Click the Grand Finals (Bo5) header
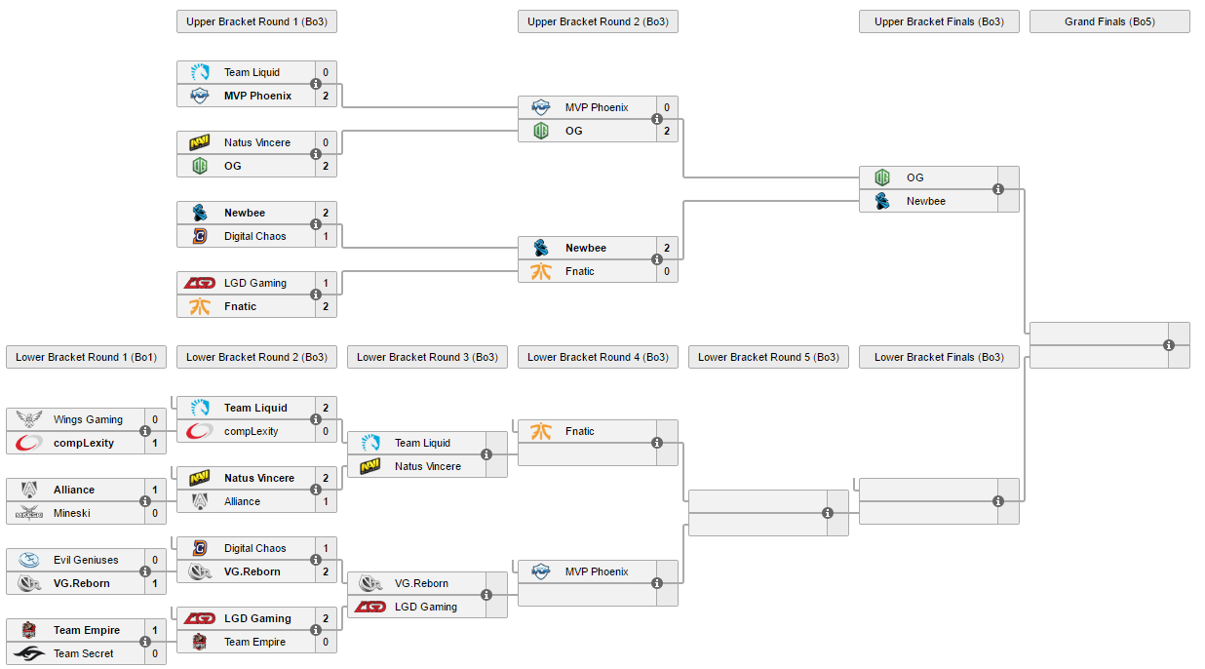Image resolution: width=1205 pixels, height=669 pixels. [x=1109, y=21]
